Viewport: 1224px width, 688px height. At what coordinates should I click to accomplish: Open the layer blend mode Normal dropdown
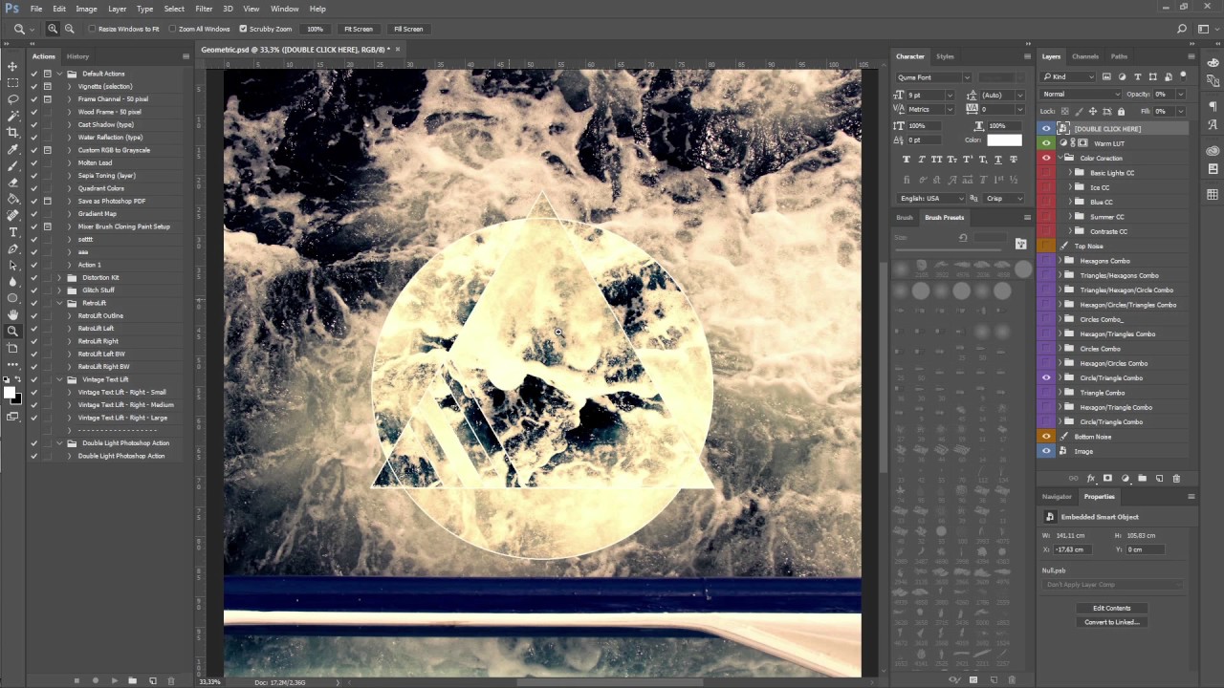coord(1082,94)
